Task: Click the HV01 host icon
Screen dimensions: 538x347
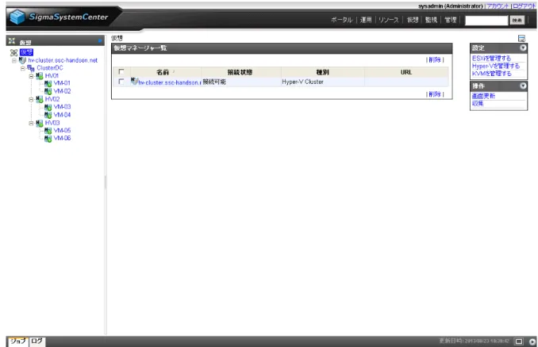Action: pyautogui.click(x=40, y=76)
